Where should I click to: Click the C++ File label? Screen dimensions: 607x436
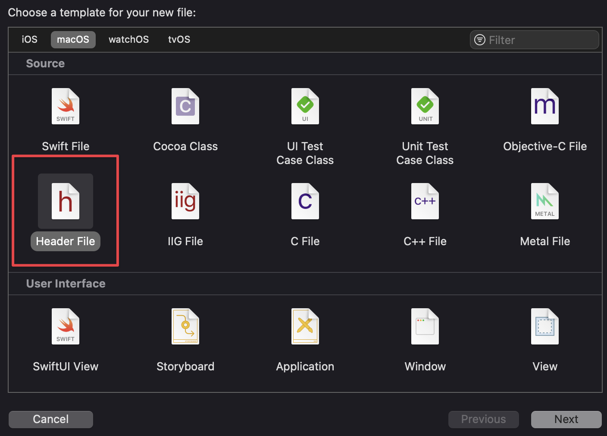pyautogui.click(x=425, y=241)
